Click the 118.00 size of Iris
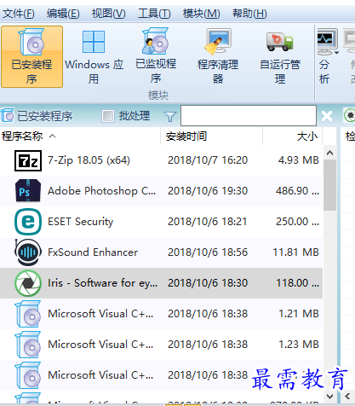The image size is (355, 406). point(297,283)
